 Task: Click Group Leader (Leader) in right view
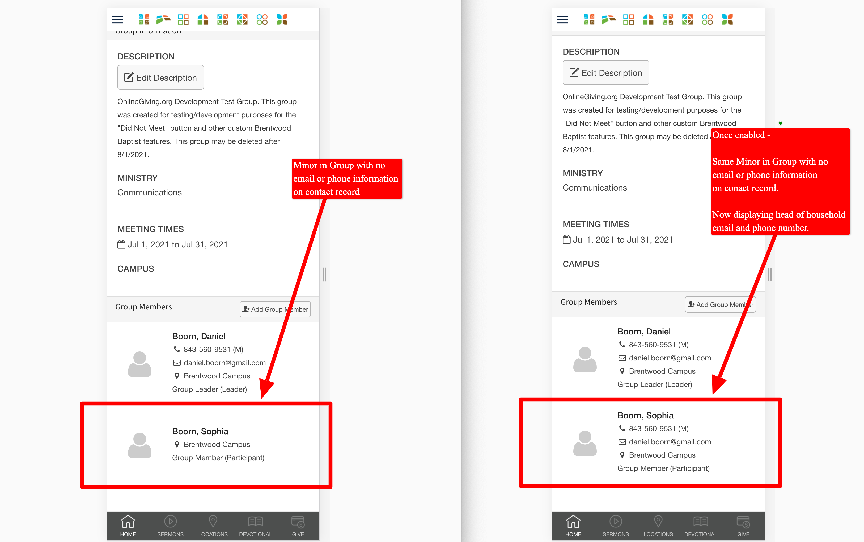point(655,385)
